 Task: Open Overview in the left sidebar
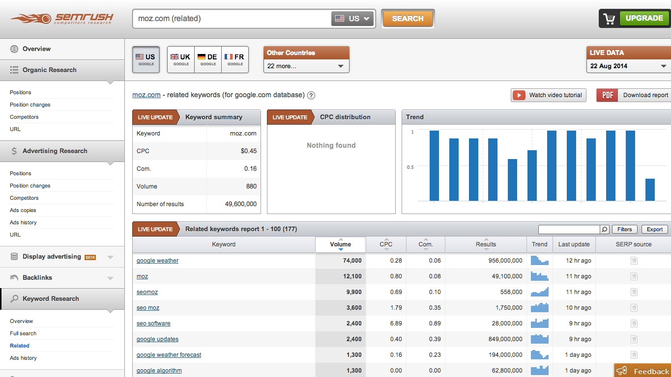pyautogui.click(x=36, y=49)
